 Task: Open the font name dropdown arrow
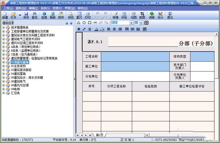tap(131, 23)
